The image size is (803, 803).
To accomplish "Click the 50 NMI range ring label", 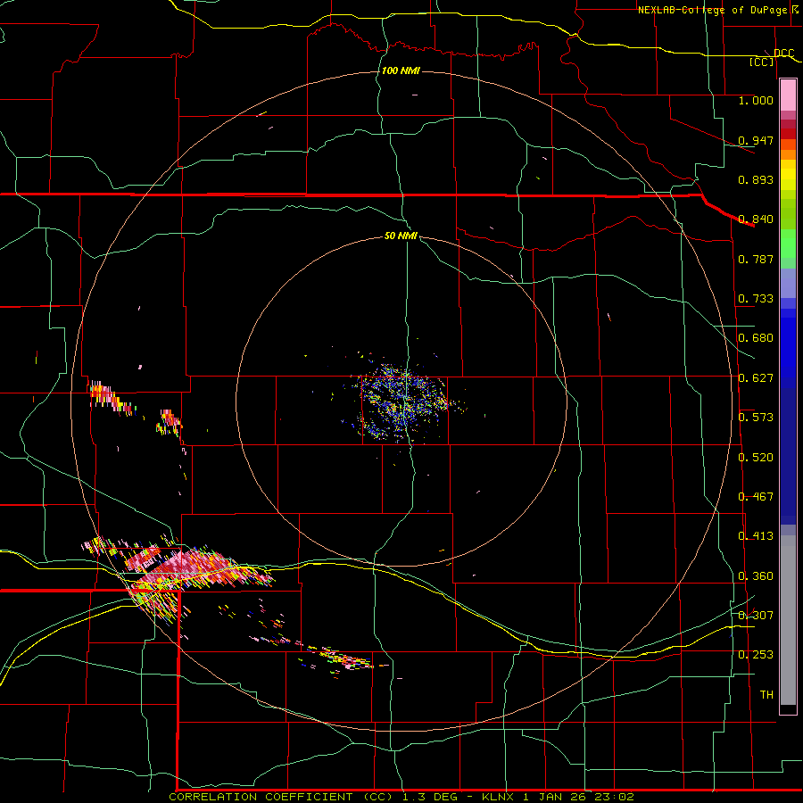I will (401, 236).
